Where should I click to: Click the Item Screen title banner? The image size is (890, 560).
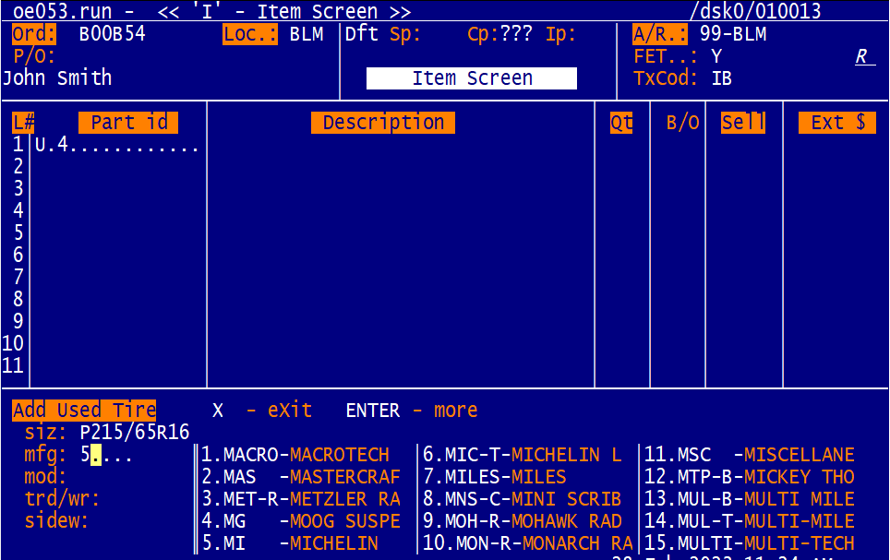click(472, 78)
